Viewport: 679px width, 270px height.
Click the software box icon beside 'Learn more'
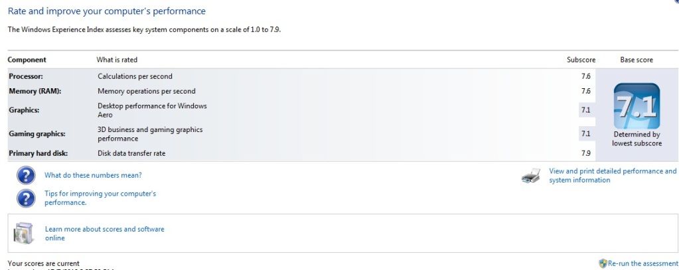[x=24, y=233]
